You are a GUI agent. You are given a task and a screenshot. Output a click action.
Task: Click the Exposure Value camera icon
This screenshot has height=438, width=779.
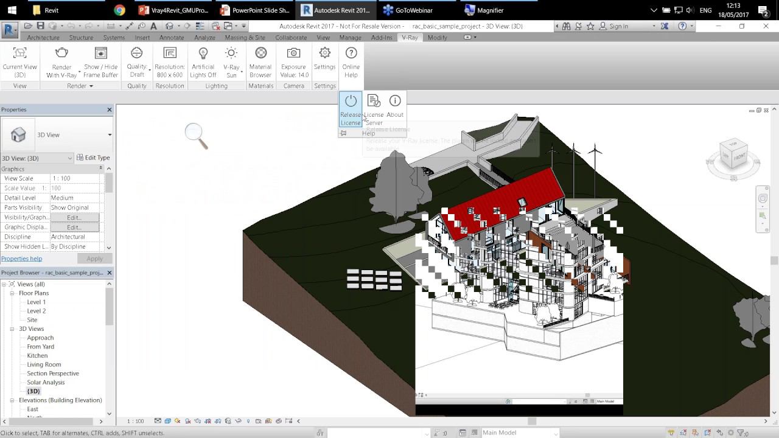293,54
